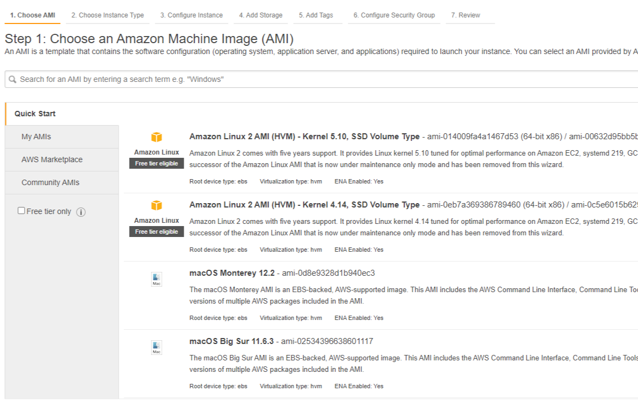Click Free tier eligible badge under Kernel 5.10 AMI
Viewport: 638px width, 415px height.
point(157,163)
